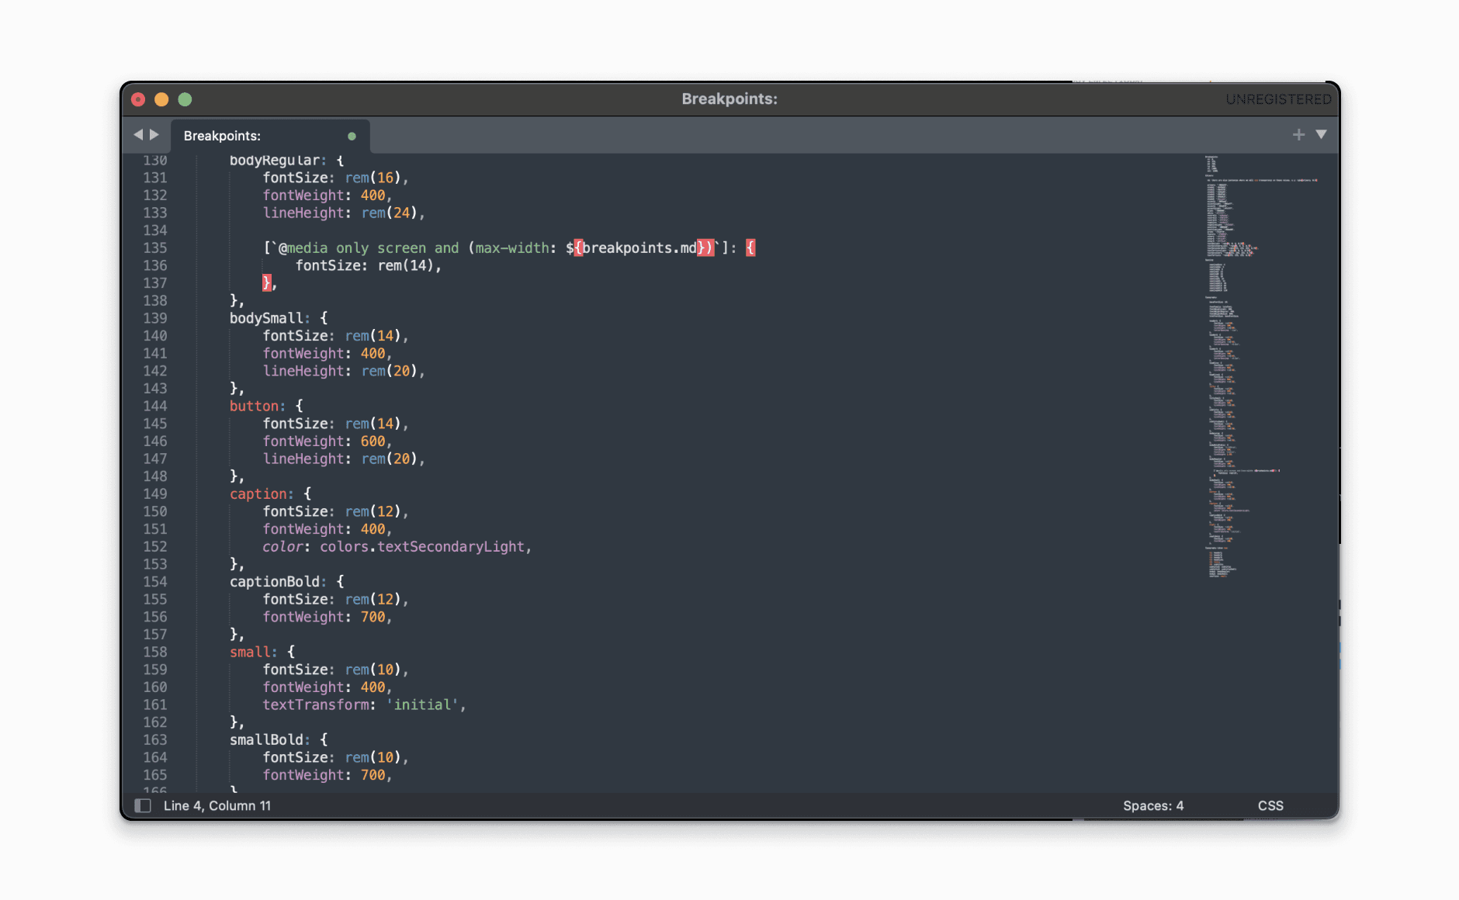Click line number 135 in the gutter
The width and height of the screenshot is (1459, 900).
[155, 247]
